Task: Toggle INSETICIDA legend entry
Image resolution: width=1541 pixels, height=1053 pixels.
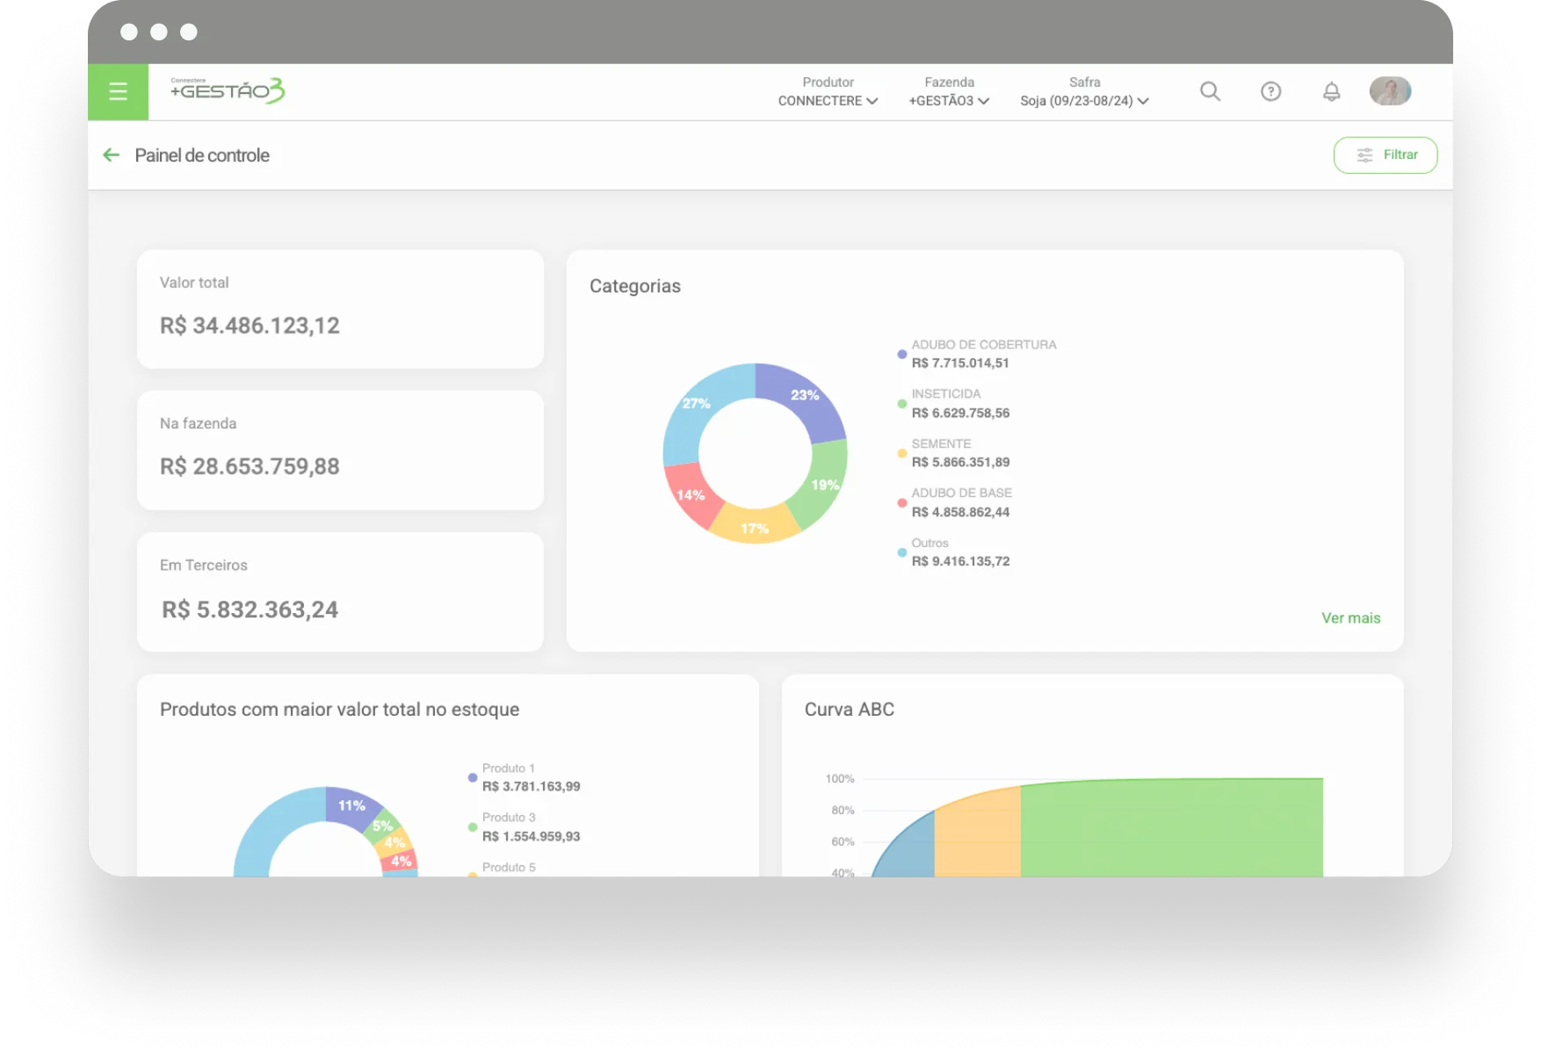Action: point(959,404)
